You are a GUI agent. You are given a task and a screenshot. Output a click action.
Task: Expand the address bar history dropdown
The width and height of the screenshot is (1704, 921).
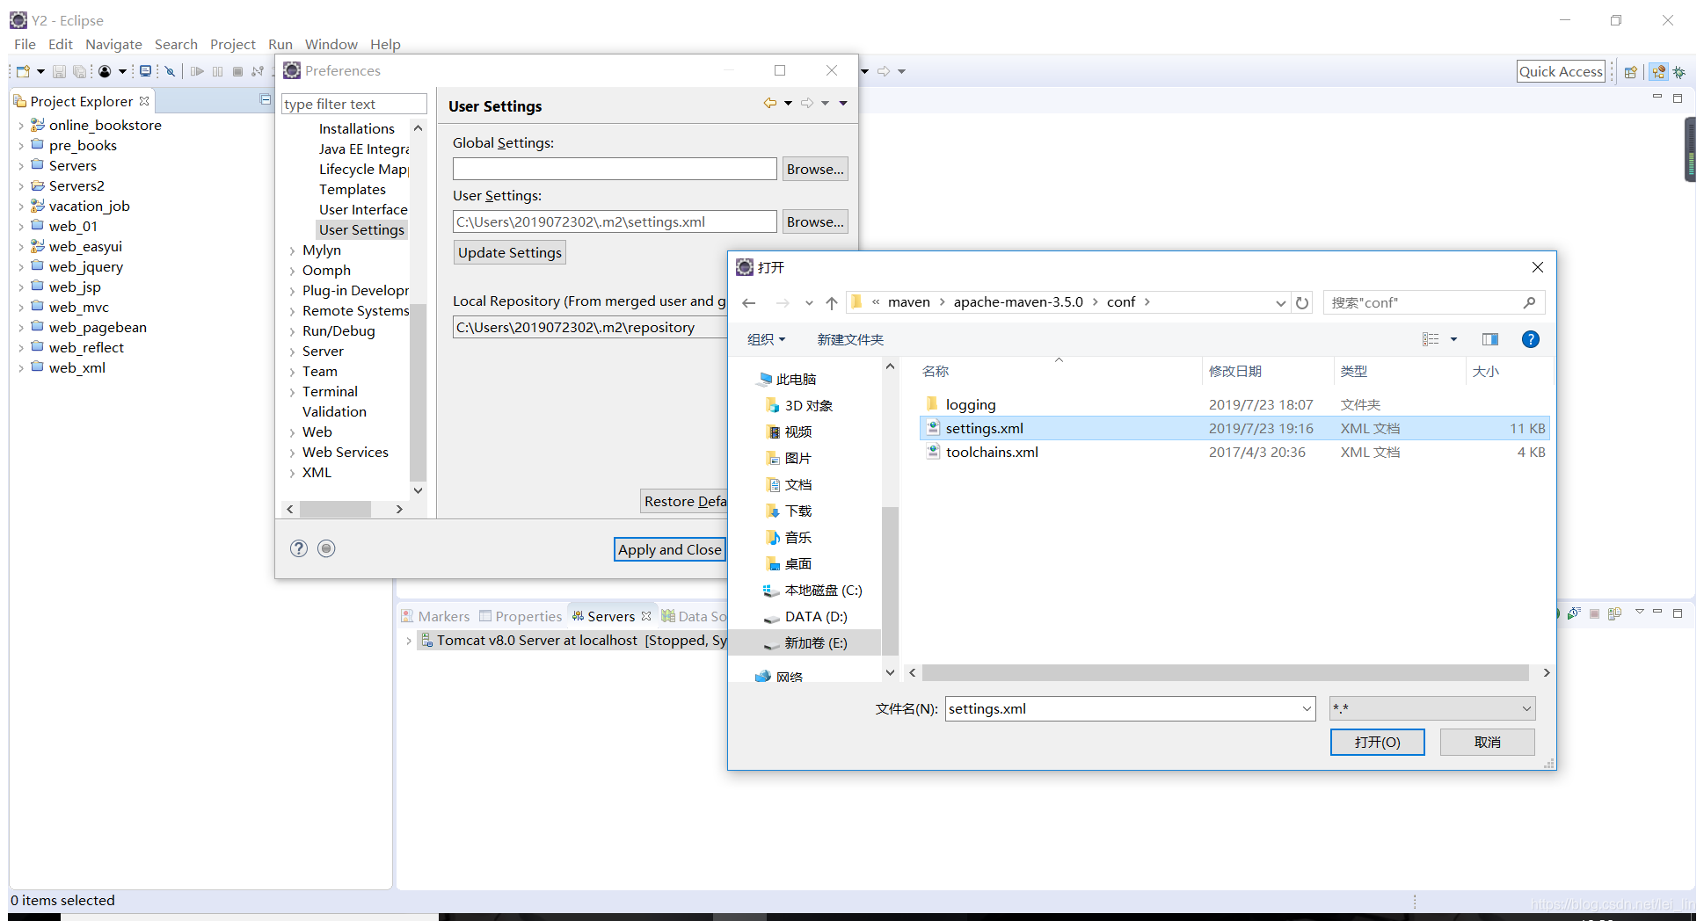[1280, 303]
